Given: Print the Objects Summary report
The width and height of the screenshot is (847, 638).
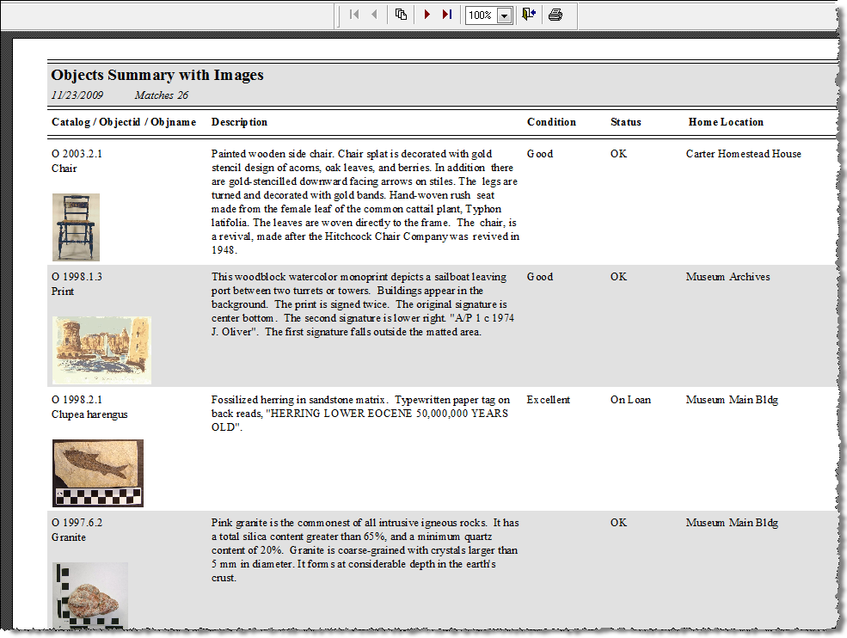Looking at the screenshot, I should [x=557, y=14].
